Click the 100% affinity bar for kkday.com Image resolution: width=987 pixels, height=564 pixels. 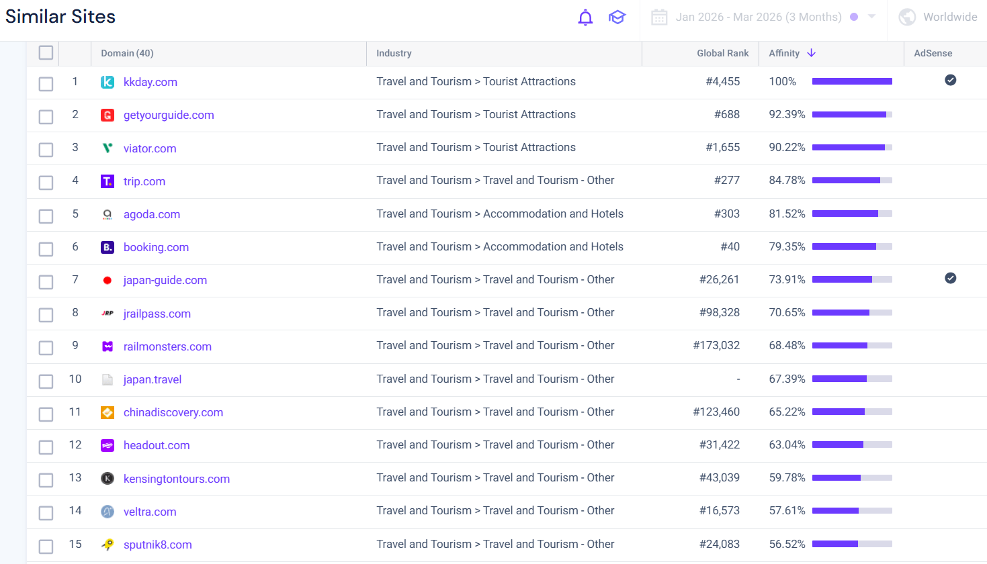[x=852, y=81]
